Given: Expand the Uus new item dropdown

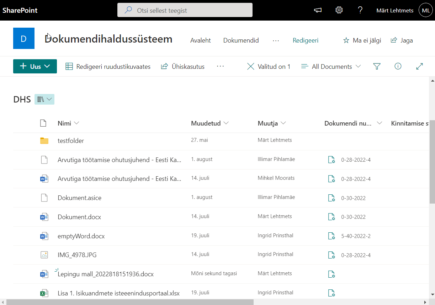Looking at the screenshot, I should tap(35, 66).
